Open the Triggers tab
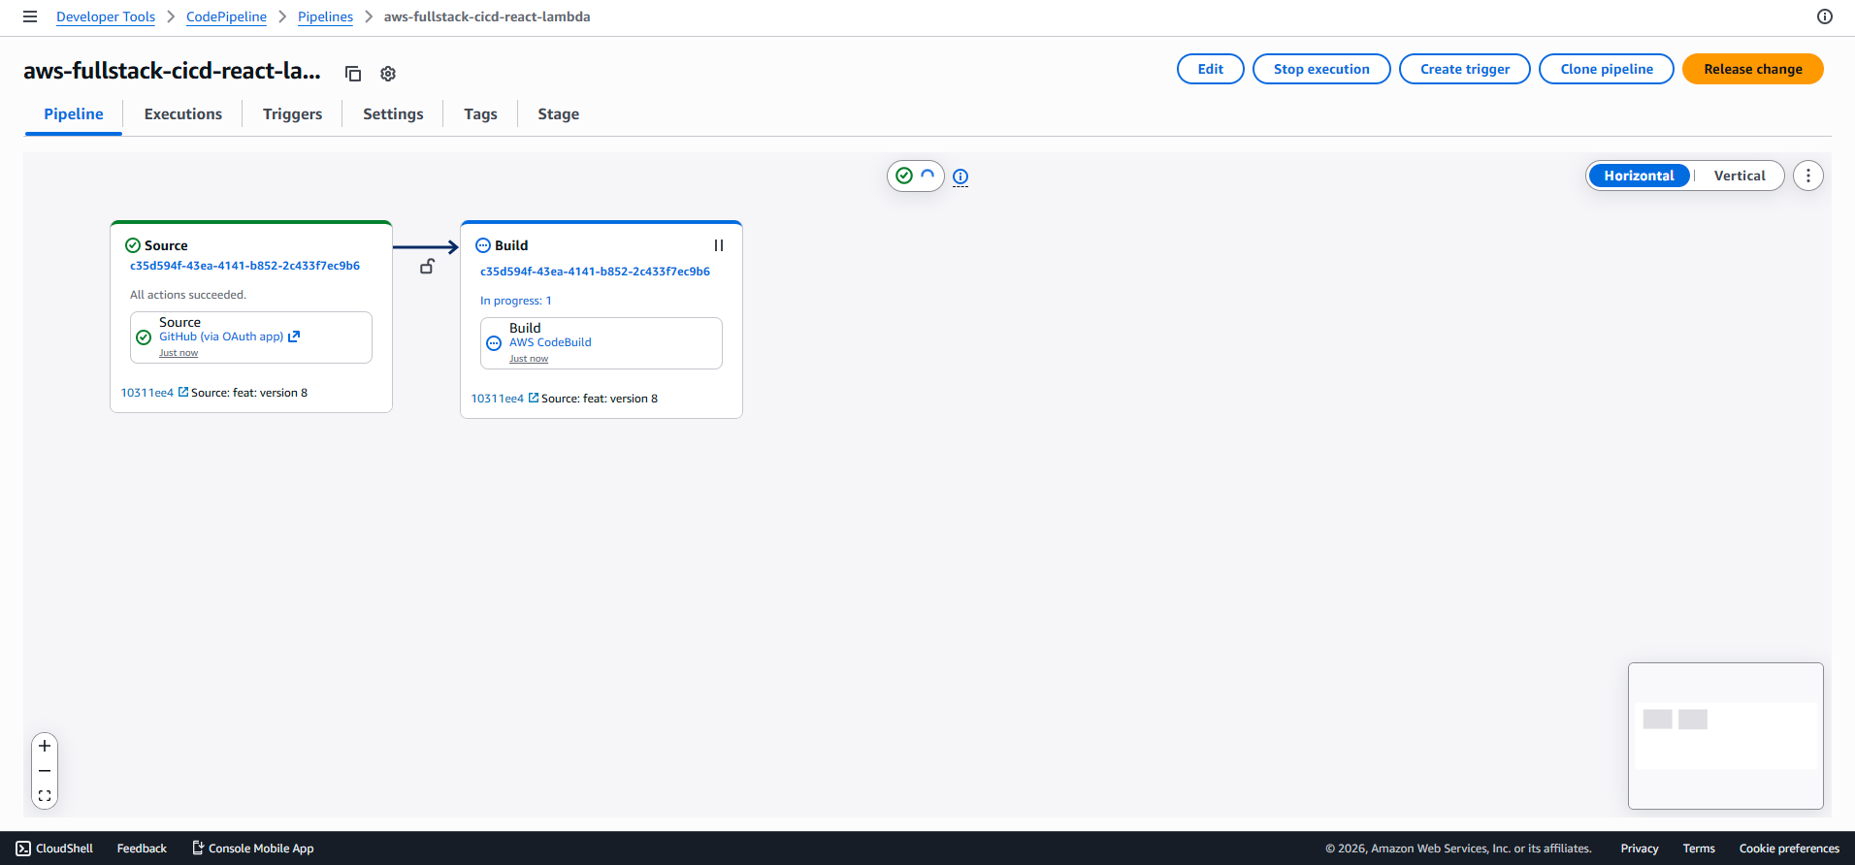This screenshot has width=1855, height=865. 292,114
